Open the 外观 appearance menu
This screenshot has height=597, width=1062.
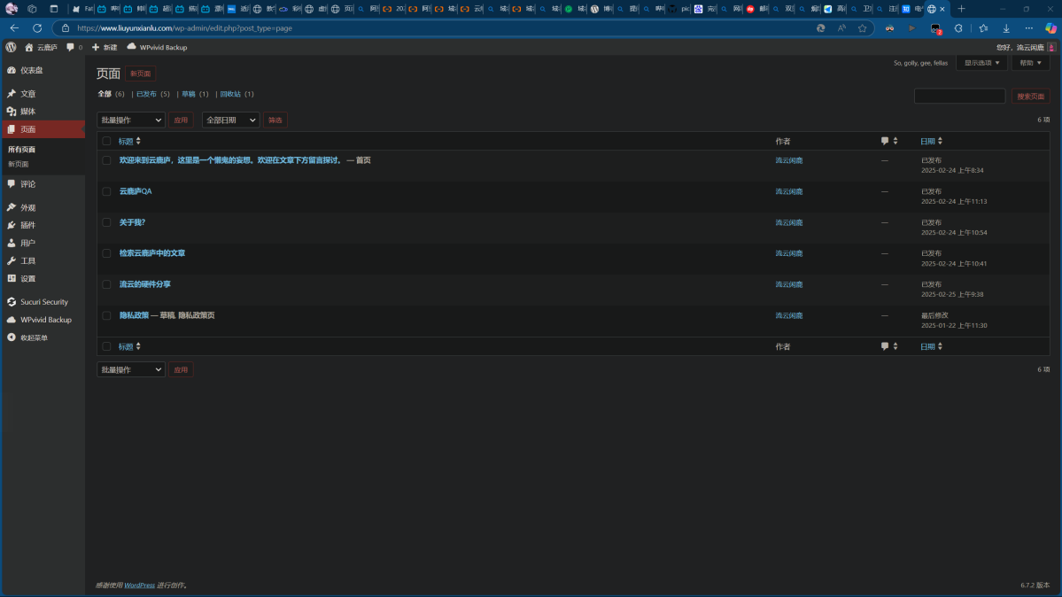(27, 207)
